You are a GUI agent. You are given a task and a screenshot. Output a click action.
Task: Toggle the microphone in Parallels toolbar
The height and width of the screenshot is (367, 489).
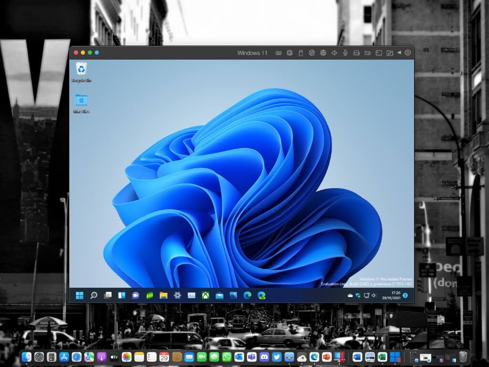[x=345, y=53]
